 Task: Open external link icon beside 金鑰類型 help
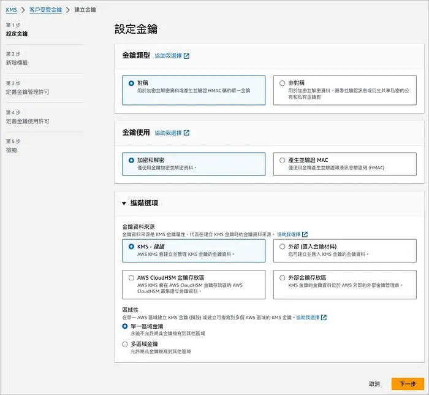[x=186, y=56]
